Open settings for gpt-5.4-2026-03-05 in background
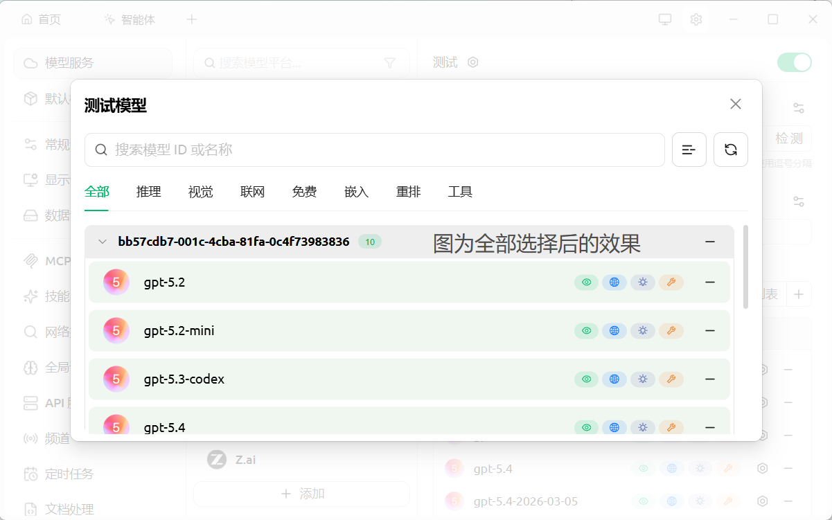The height and width of the screenshot is (520, 832). tap(763, 501)
